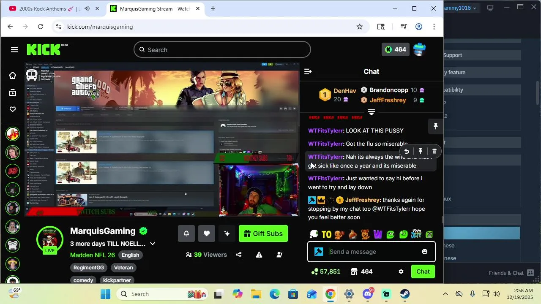
Task: Open the Kick hamburger sidebar menu
Action: click(x=14, y=50)
